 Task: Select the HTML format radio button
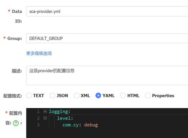(x=123, y=95)
